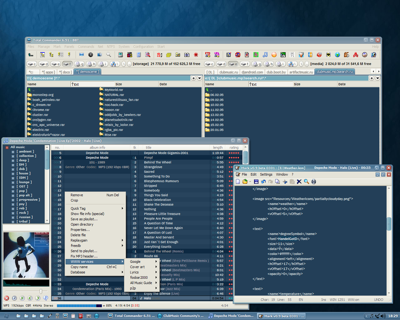The height and width of the screenshot is (320, 400).
Task: Click the Undo arrow icon in Mark toolbar
Action: [x=263, y=182]
